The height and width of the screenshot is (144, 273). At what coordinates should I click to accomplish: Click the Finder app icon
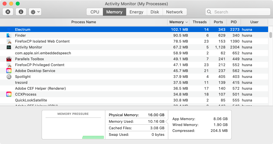tap(9, 35)
